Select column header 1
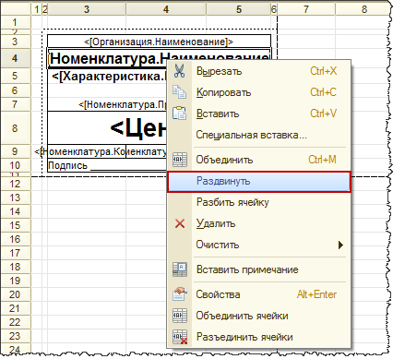 pyautogui.click(x=36, y=9)
